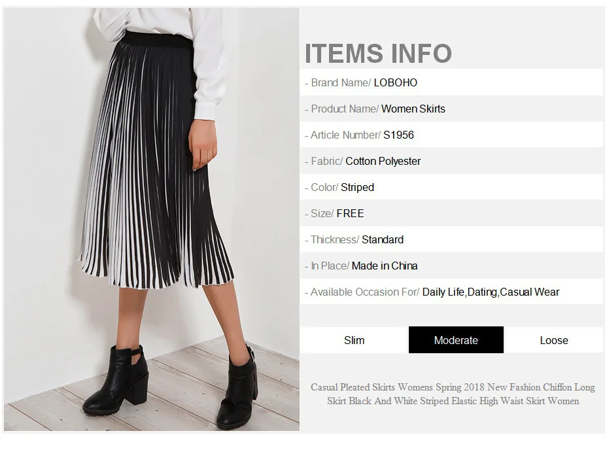
Task: Click the S1956 article number text
Action: coord(398,135)
